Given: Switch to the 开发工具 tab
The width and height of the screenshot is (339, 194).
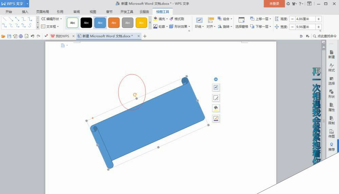Looking at the screenshot, I should pos(127,12).
